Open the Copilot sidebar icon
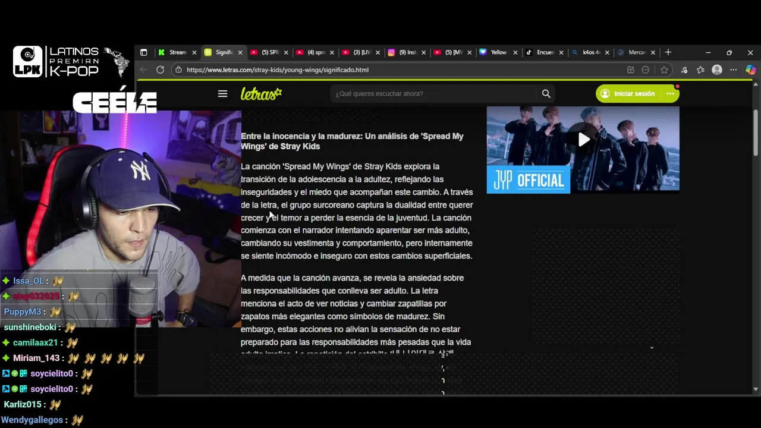The width and height of the screenshot is (761, 428). click(x=750, y=70)
